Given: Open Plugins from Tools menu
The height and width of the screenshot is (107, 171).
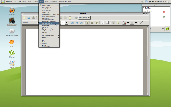Looking at the screenshot, I should tap(49, 41).
